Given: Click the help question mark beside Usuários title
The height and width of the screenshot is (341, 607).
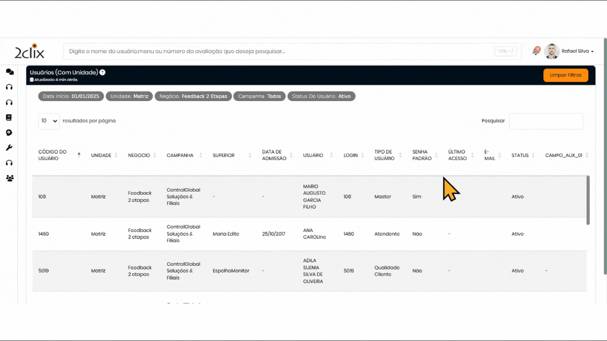Looking at the screenshot, I should [x=103, y=72].
